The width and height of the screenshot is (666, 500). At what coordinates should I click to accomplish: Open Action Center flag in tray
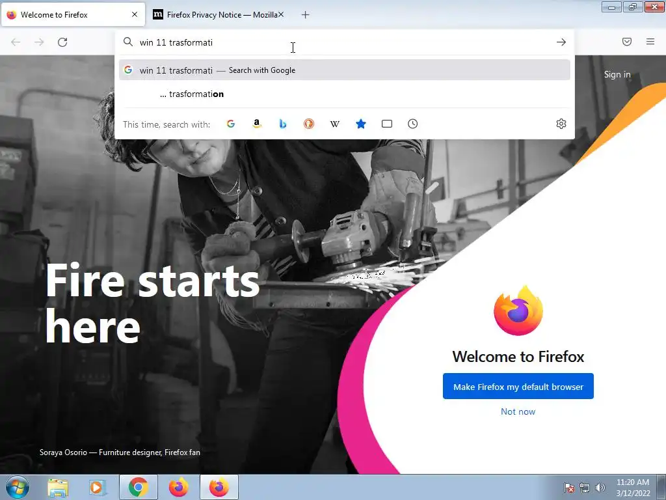(569, 488)
